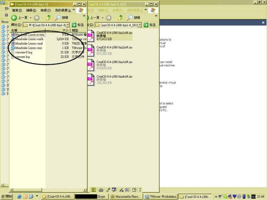Open the 我的最愛(A) menu
The height and width of the screenshot is (200, 267).
pyautogui.click(x=63, y=10)
